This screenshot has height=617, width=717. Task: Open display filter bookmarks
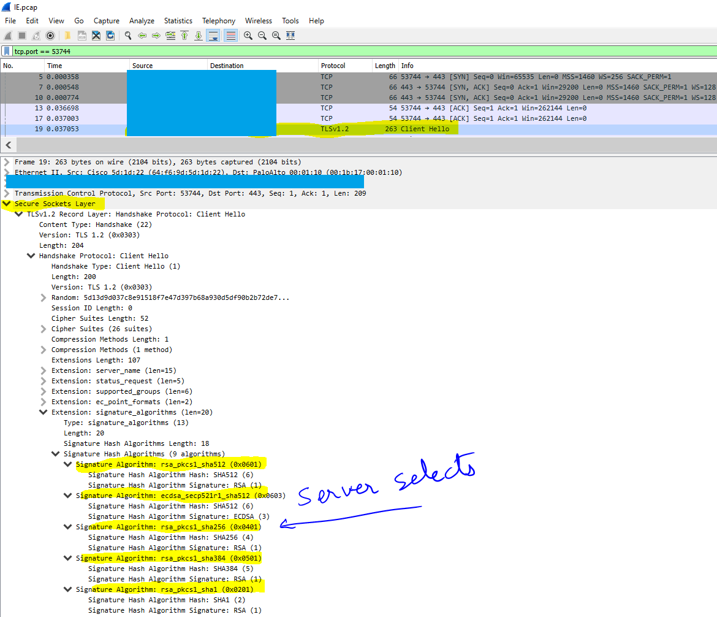pos(6,50)
